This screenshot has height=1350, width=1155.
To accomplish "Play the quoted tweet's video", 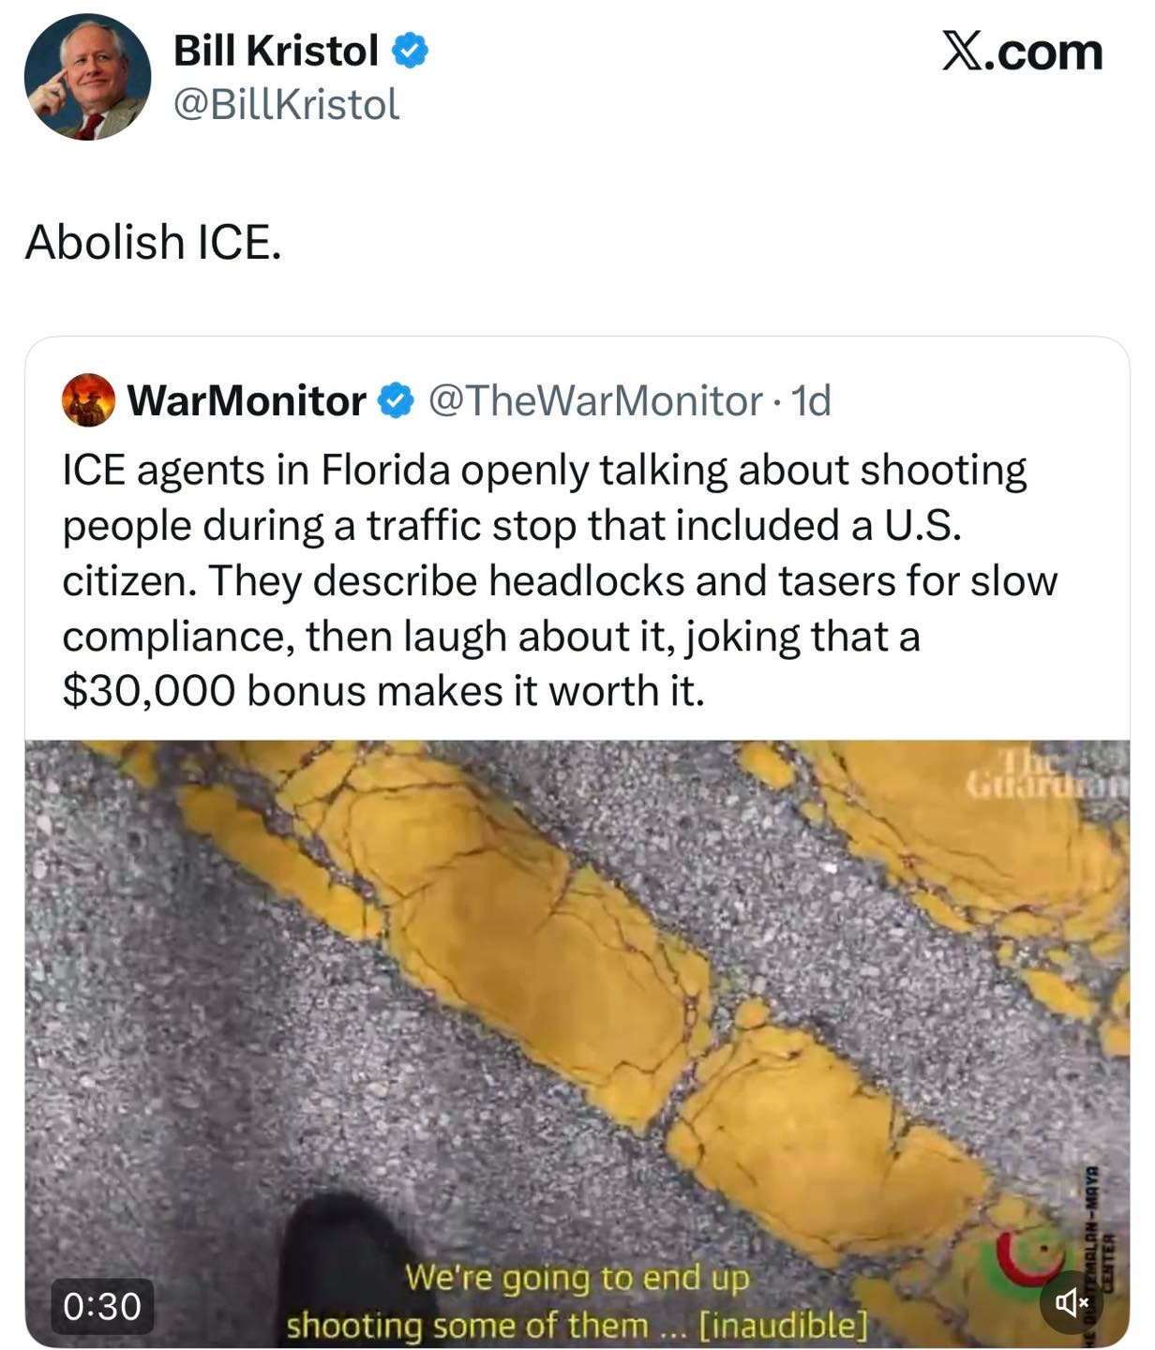I will (577, 1012).
